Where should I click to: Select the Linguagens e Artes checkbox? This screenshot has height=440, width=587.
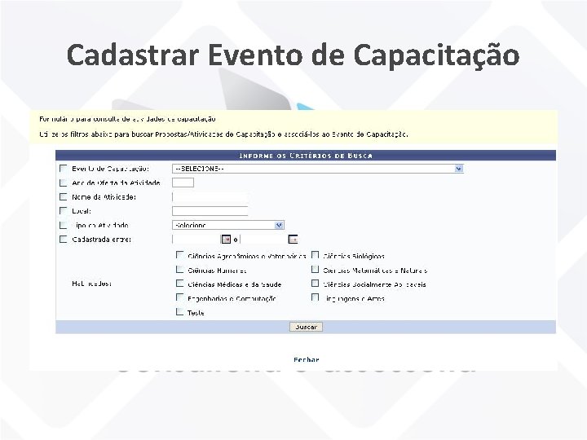pyautogui.click(x=316, y=297)
